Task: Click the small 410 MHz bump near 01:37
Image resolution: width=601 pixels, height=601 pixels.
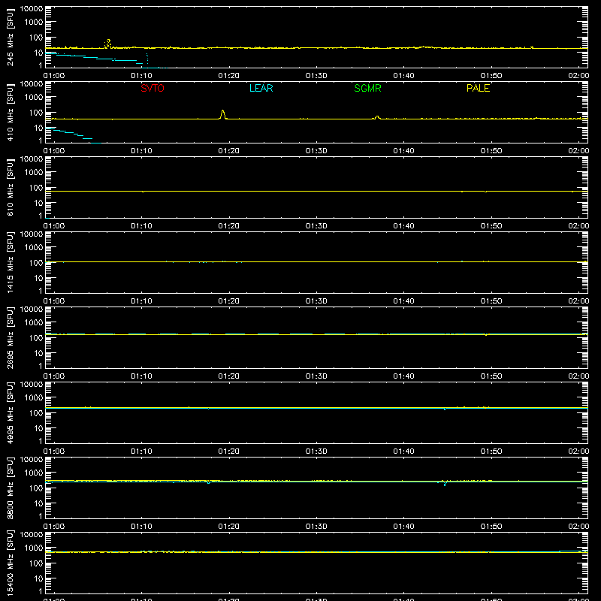Action: [377, 117]
